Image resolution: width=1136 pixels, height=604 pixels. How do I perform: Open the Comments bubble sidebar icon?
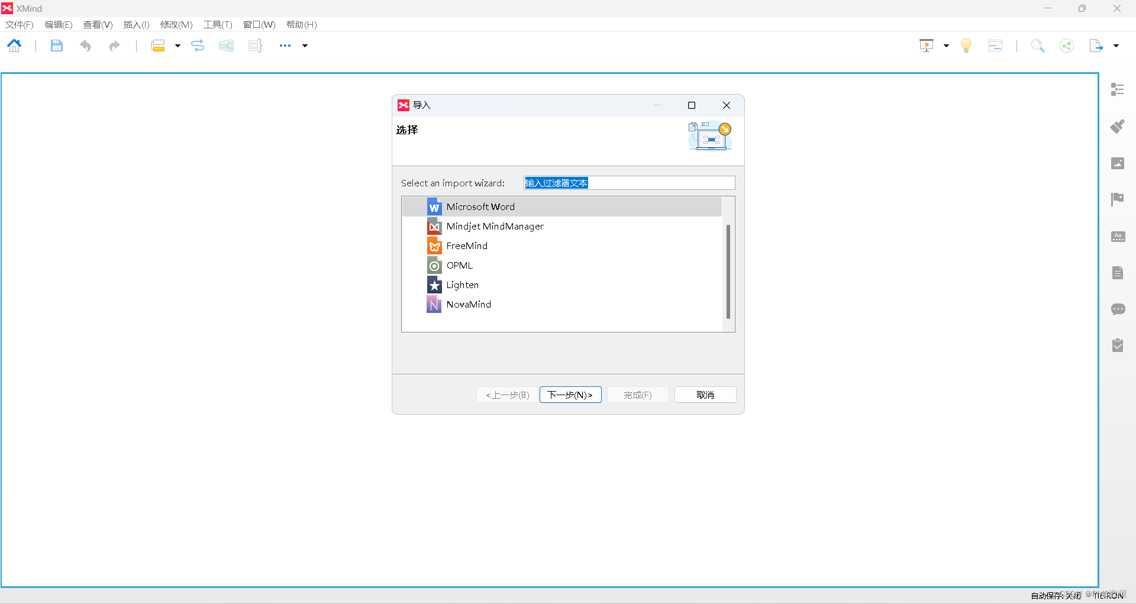coord(1118,309)
